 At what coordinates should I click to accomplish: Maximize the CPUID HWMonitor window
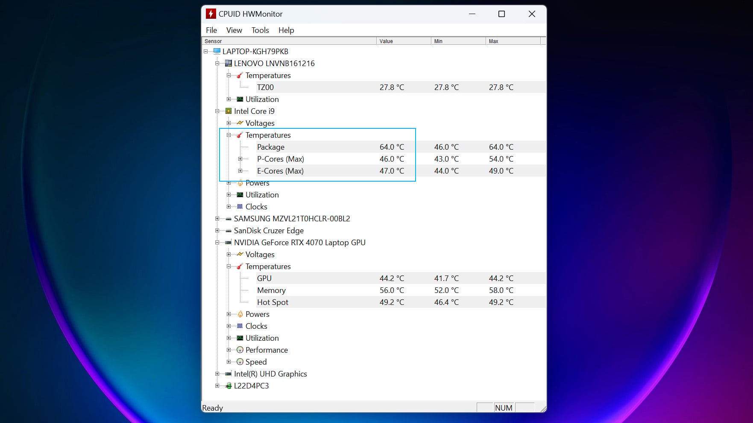click(501, 14)
